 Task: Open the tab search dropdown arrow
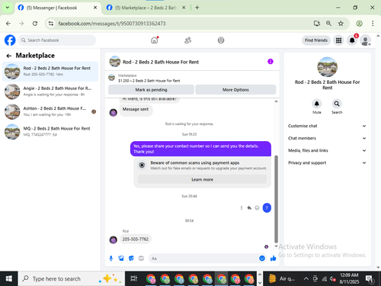click(x=8, y=8)
